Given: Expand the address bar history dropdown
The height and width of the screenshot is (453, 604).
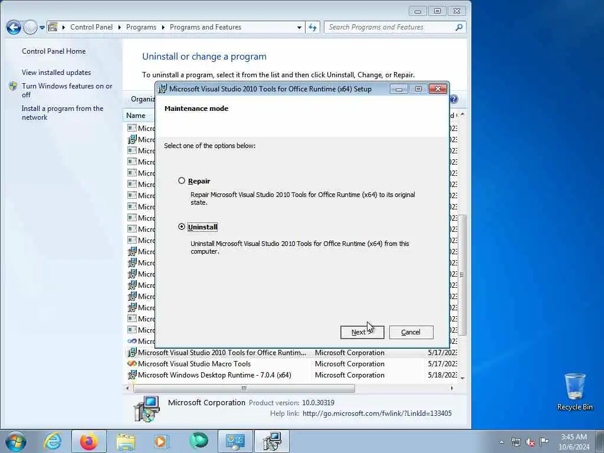Looking at the screenshot, I should click(299, 27).
